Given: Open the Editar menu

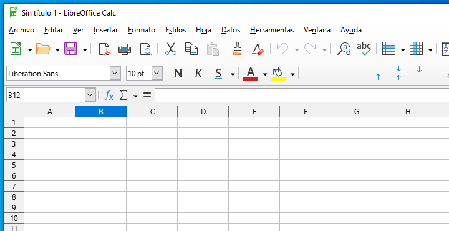Looking at the screenshot, I should point(54,30).
